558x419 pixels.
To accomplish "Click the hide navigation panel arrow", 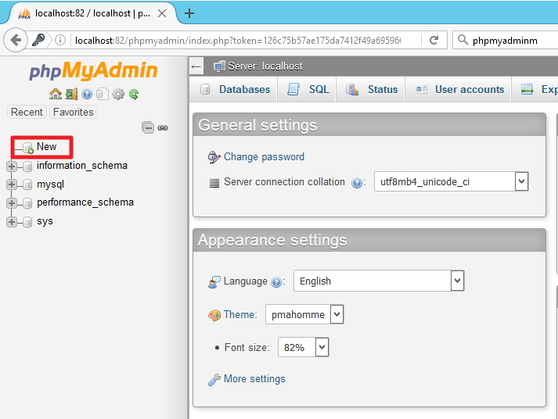I will click(196, 66).
